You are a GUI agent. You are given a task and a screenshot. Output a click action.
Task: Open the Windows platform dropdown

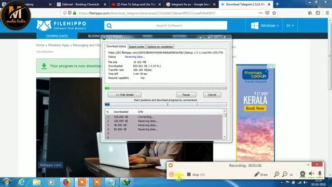(x=265, y=25)
